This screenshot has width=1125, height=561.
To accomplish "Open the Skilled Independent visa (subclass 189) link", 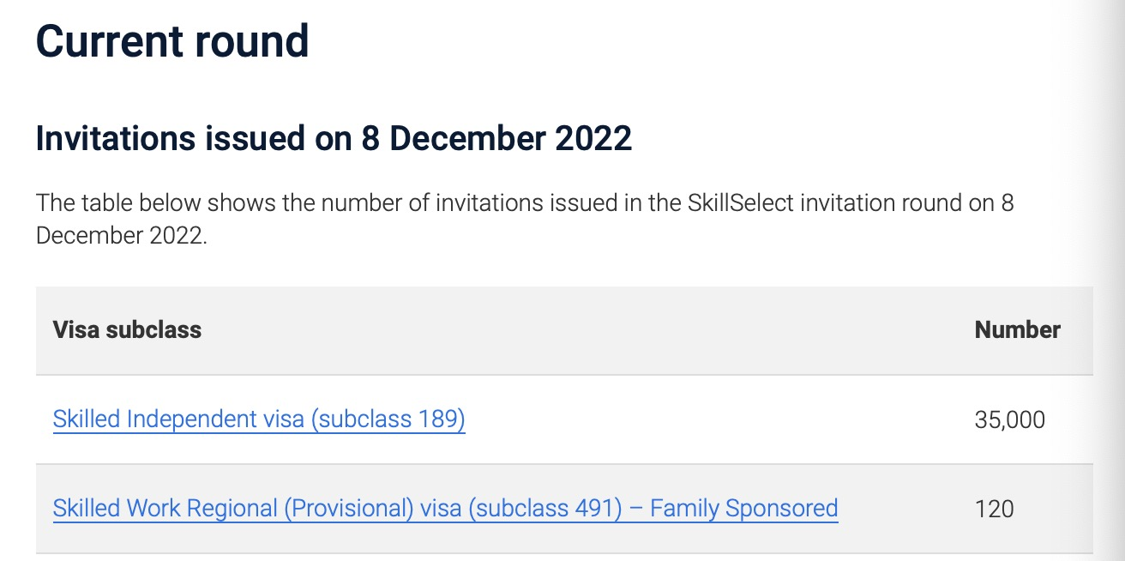I will (259, 419).
